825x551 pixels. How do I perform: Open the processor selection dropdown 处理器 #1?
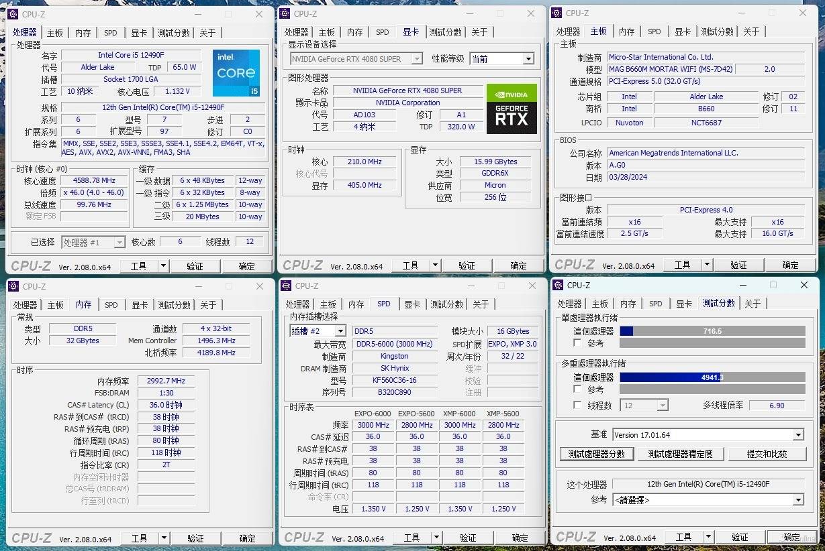click(x=93, y=243)
